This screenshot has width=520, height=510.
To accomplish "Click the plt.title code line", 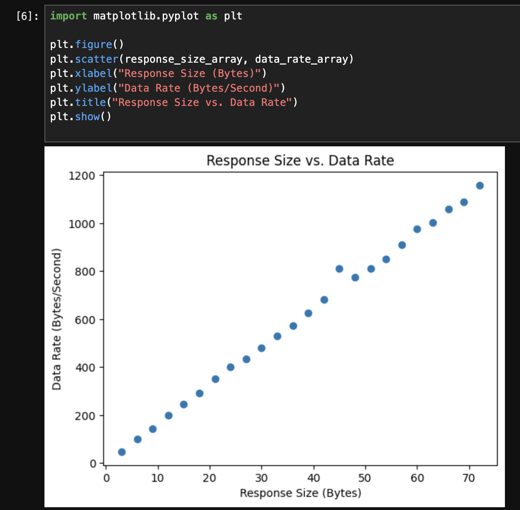I will click(173, 102).
